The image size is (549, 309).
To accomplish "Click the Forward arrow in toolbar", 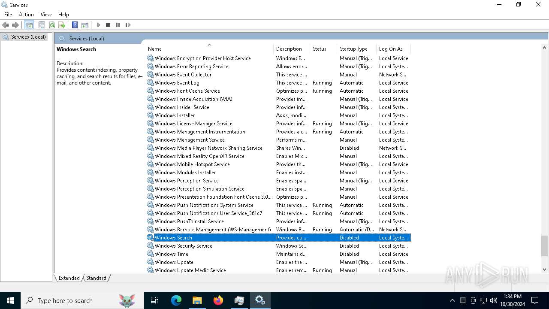I will [15, 25].
